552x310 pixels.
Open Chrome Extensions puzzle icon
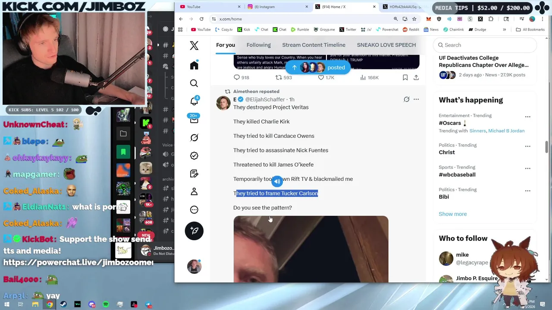pos(492,19)
